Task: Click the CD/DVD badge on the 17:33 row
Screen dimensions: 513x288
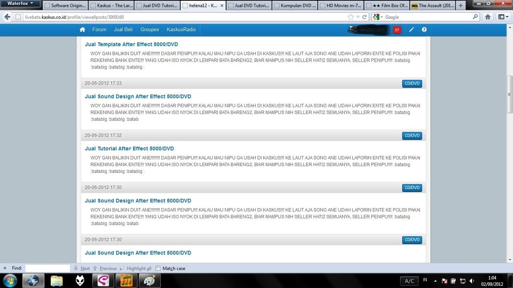Action: point(412,84)
